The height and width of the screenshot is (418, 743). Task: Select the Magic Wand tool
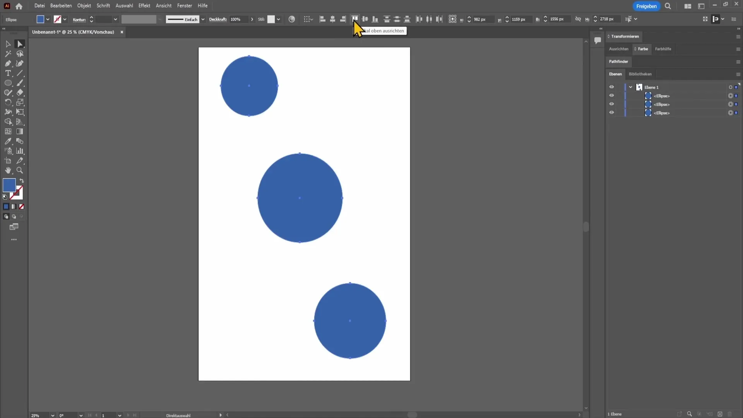[x=8, y=54]
